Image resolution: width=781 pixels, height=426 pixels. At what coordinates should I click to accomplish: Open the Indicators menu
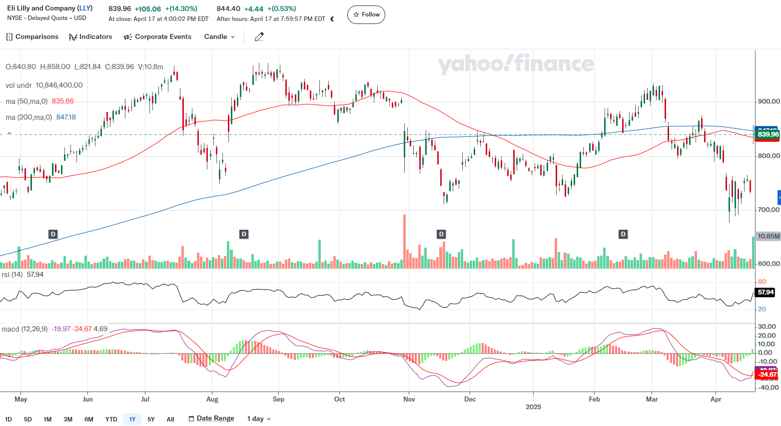[90, 37]
